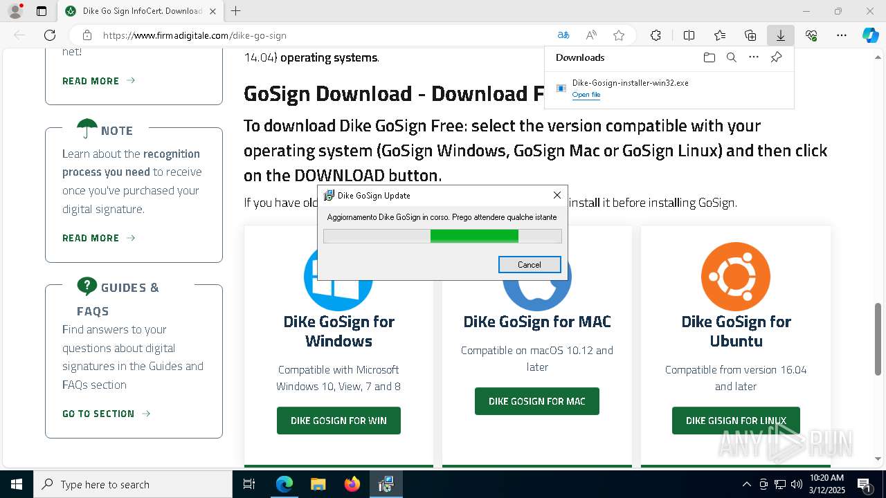The image size is (886, 498).
Task: Follow the GO TO SECTION link
Action: click(107, 414)
